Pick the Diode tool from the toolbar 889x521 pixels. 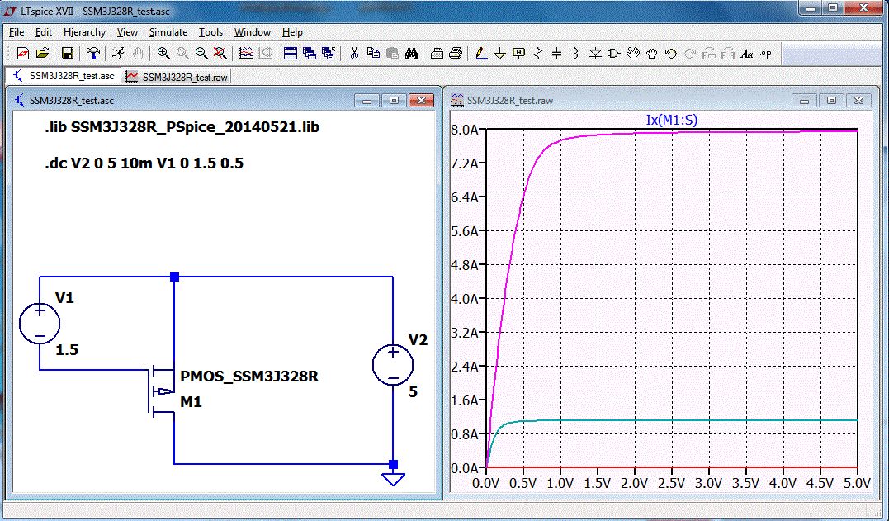(x=595, y=54)
